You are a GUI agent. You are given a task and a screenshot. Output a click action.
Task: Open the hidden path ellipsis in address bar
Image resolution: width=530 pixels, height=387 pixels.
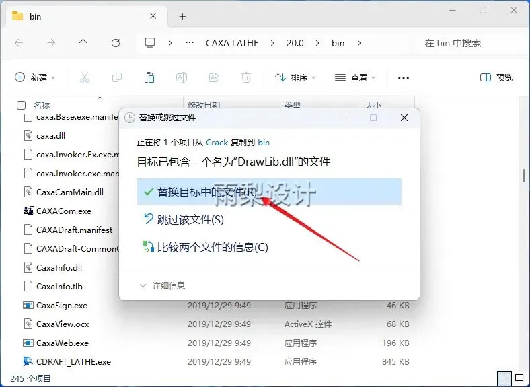(x=190, y=43)
